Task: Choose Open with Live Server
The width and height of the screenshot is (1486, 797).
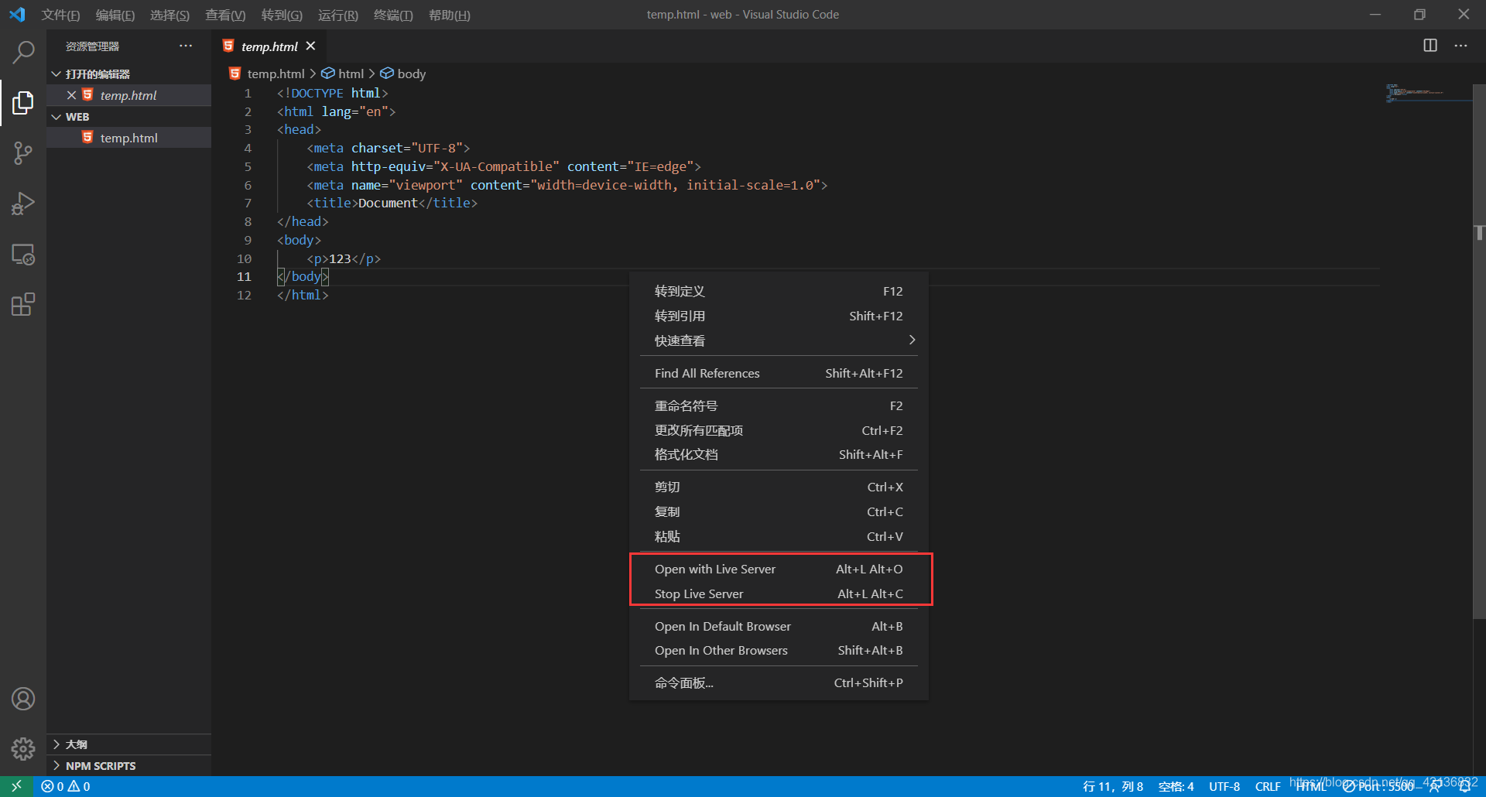Action: 779,570
